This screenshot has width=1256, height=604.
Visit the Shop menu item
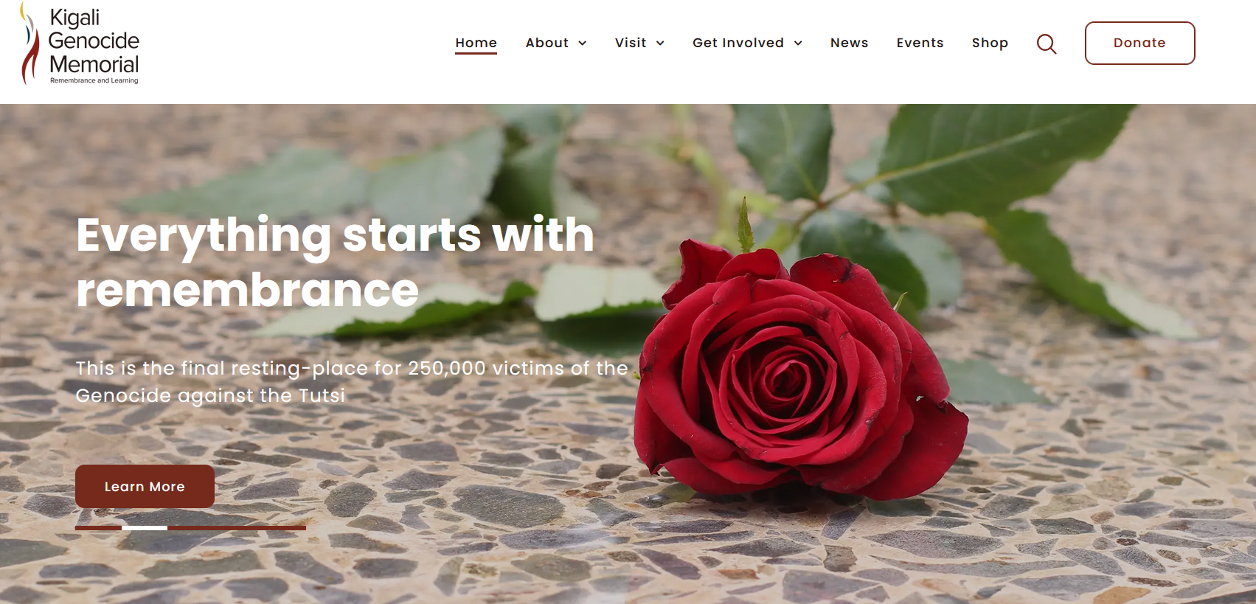tap(990, 43)
